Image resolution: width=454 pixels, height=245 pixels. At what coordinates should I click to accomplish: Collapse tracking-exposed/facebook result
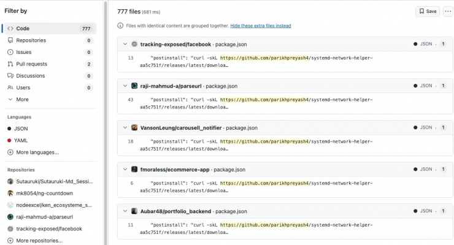pyautogui.click(x=125, y=44)
